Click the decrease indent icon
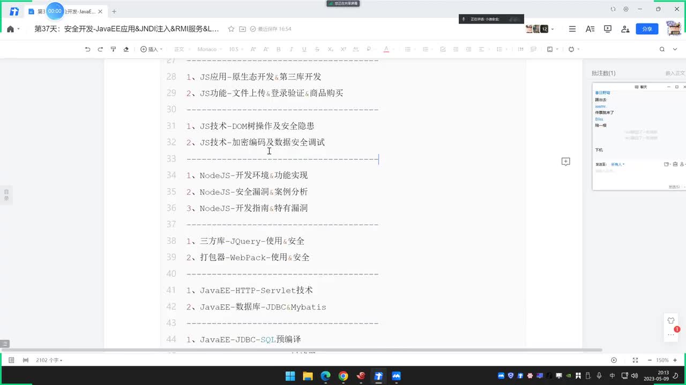 tap(456, 49)
